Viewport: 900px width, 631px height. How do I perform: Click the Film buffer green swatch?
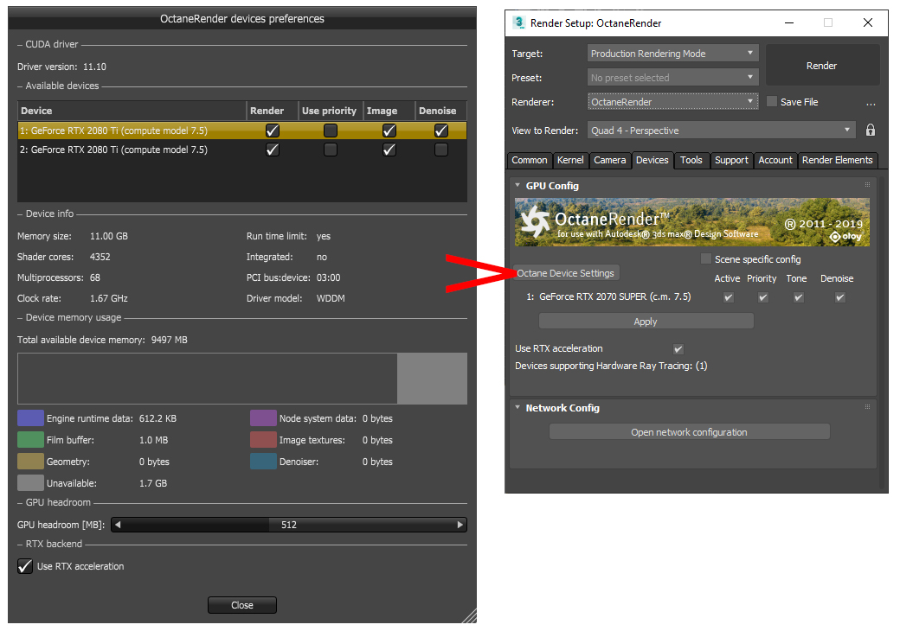pos(30,440)
